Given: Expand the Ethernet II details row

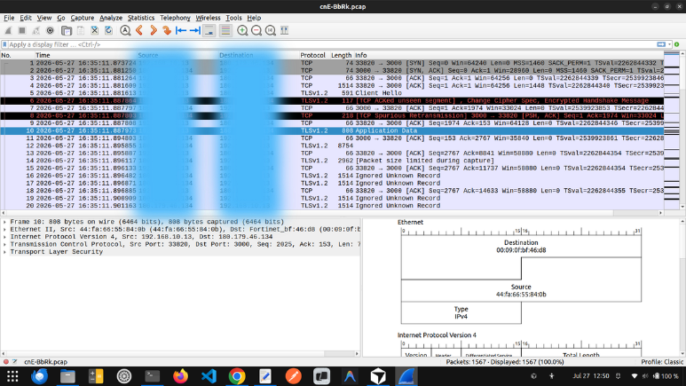Looking at the screenshot, I should pos(4,229).
